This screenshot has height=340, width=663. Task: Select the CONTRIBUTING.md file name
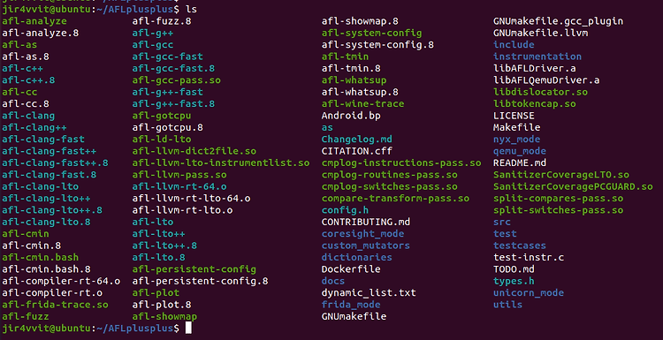pyautogui.click(x=366, y=223)
